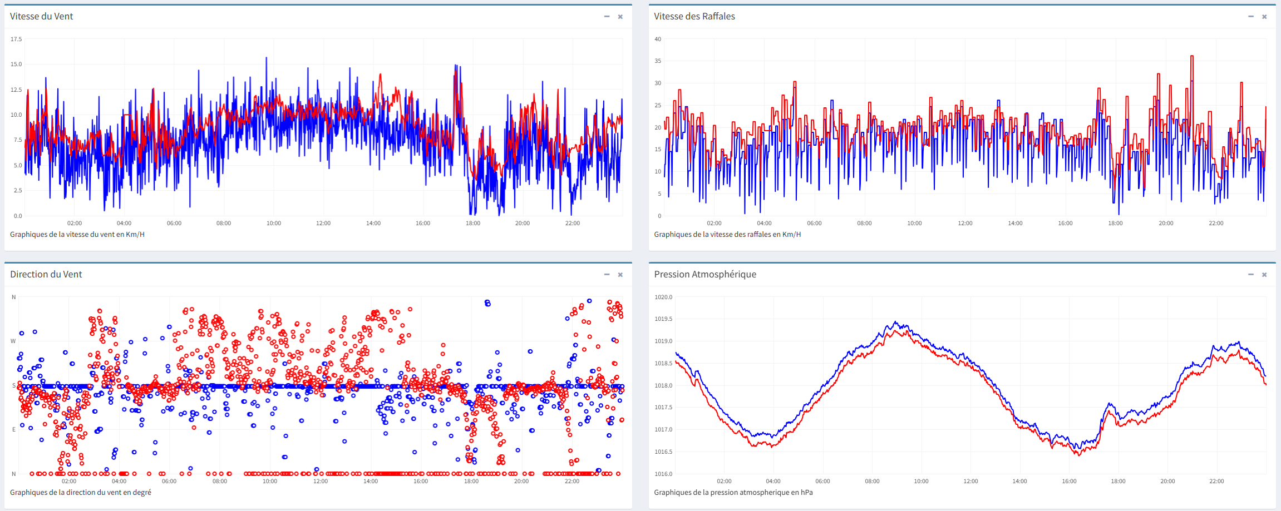The image size is (1281, 511).
Task: Select the 'Pression Atmosphérique' heading
Action: [704, 275]
